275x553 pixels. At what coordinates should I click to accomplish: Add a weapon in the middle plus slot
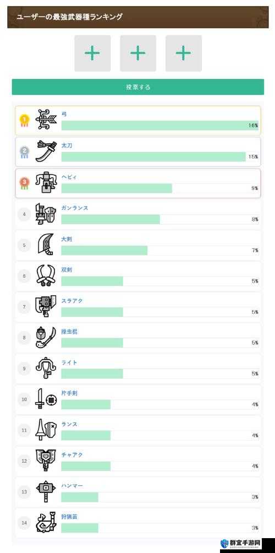pyautogui.click(x=138, y=53)
